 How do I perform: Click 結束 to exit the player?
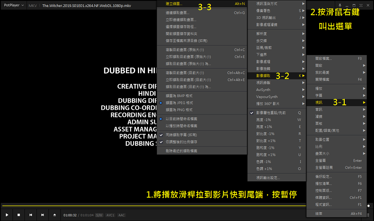click(336, 214)
